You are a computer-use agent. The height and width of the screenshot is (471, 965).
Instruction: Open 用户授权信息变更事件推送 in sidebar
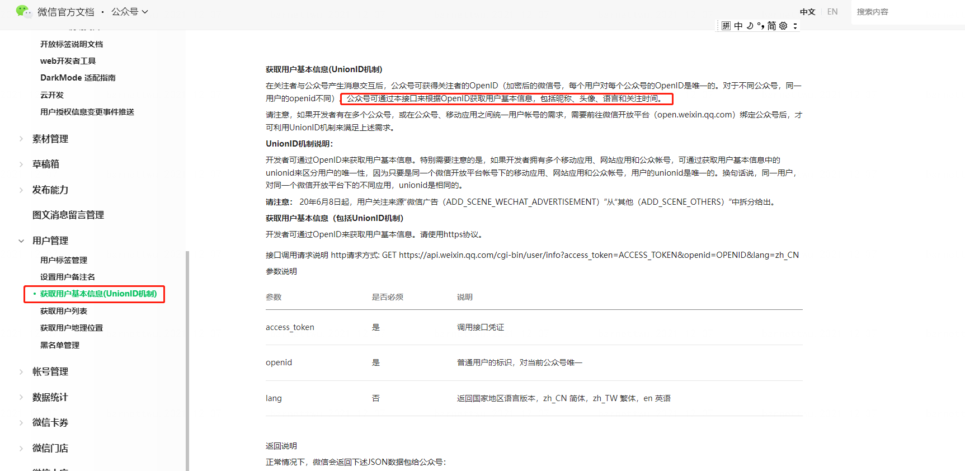coord(87,112)
